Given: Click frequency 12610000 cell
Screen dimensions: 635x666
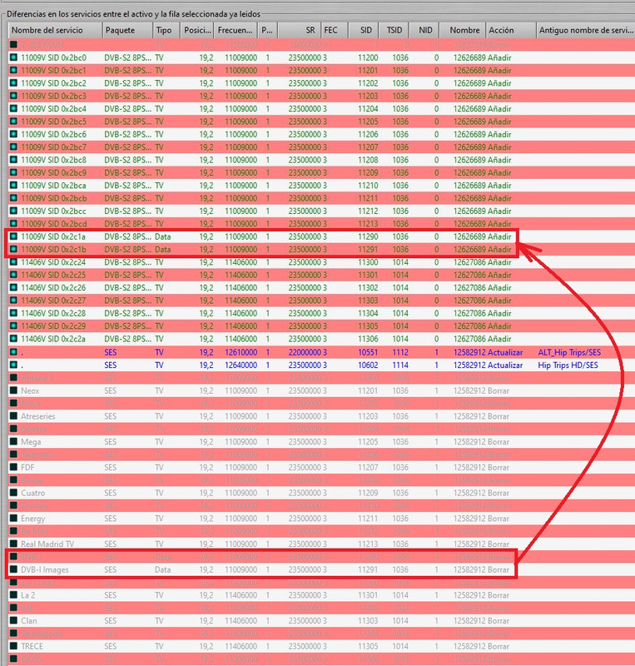Looking at the screenshot, I should click(241, 352).
